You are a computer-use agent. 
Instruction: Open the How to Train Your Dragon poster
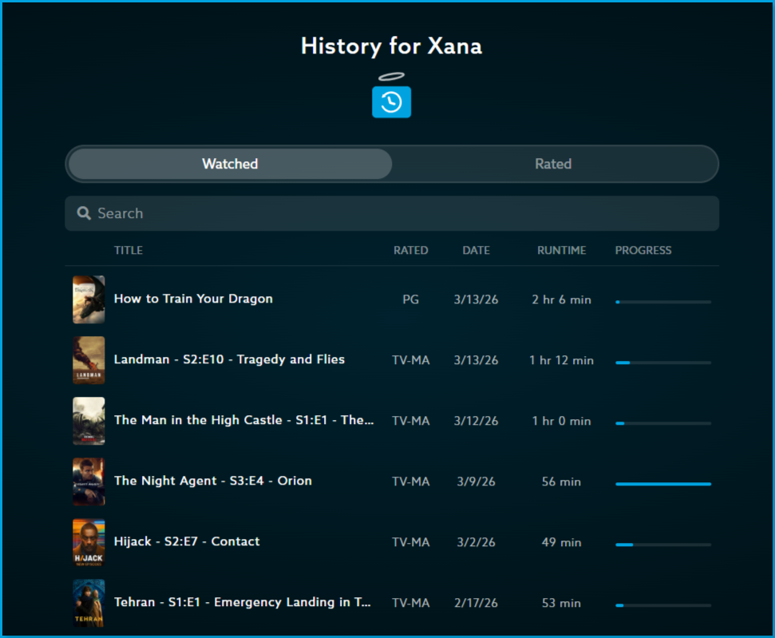(89, 299)
